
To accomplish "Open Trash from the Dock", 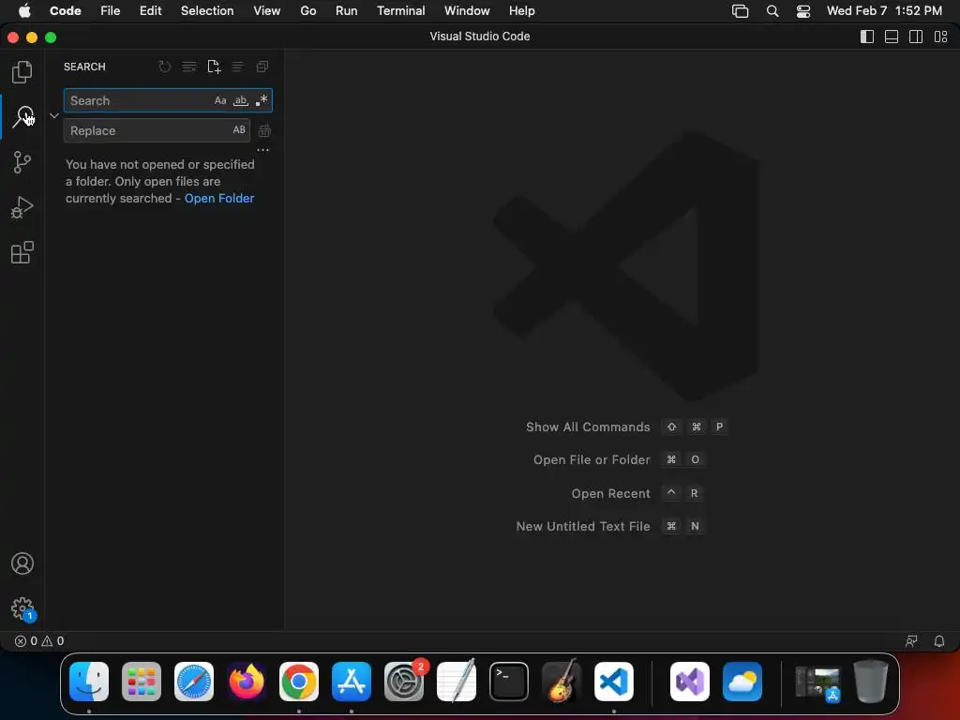I will (871, 682).
